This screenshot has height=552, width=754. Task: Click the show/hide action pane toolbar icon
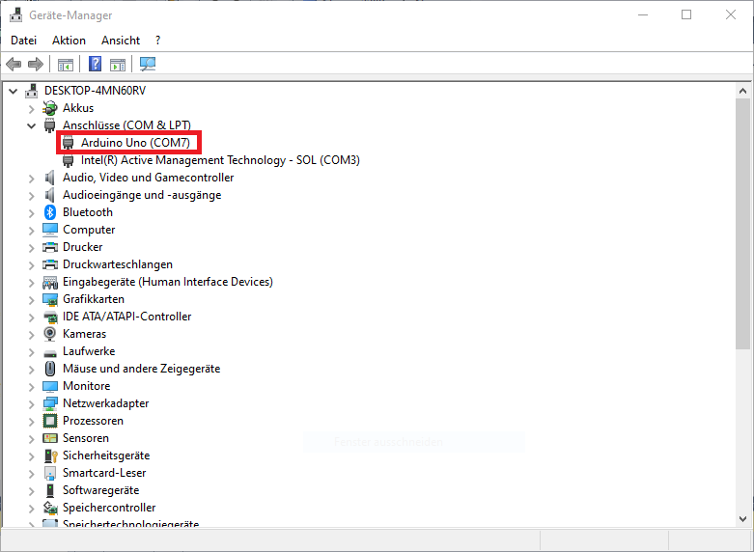(x=118, y=64)
